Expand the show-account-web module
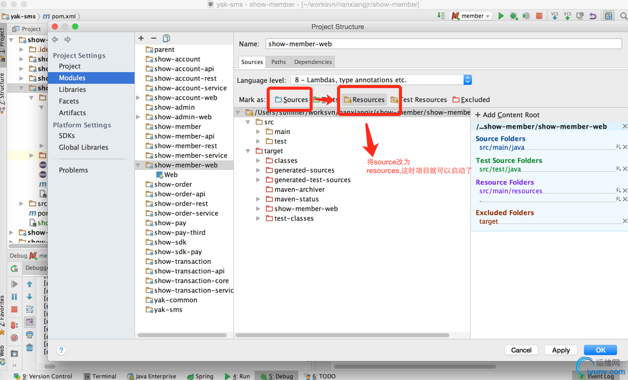This screenshot has width=628, height=380. [138, 98]
